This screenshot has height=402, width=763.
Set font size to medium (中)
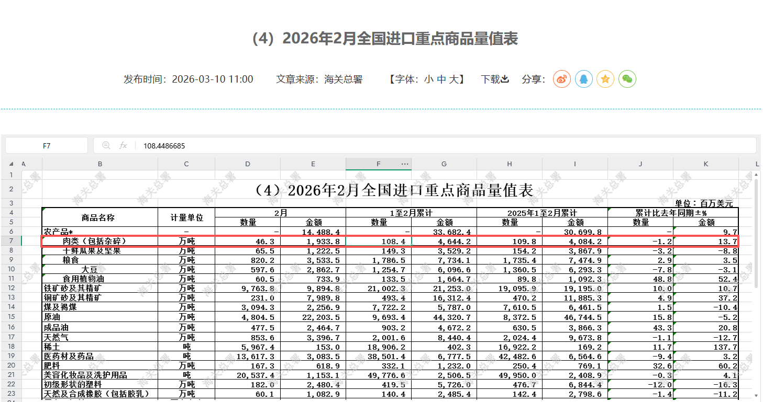(x=441, y=79)
